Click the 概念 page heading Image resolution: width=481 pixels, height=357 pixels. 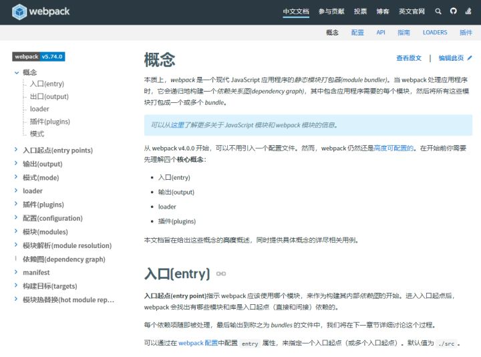(160, 59)
